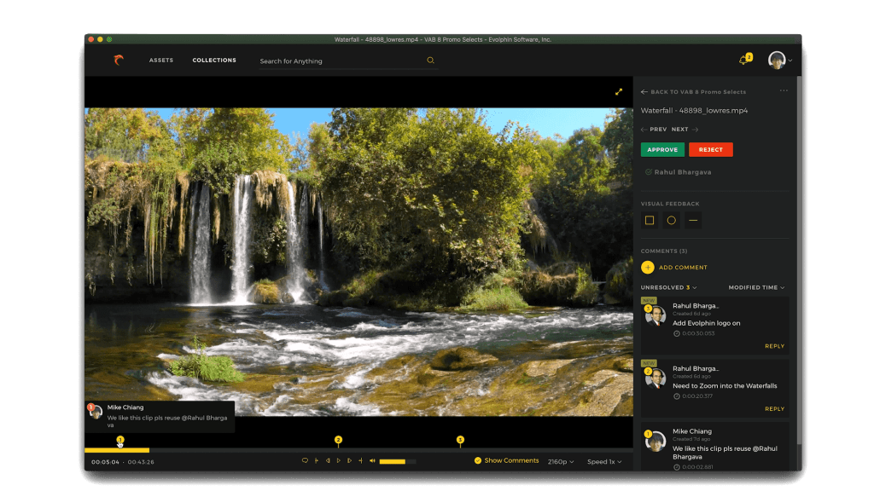Click the green APPROVE button

click(x=663, y=149)
